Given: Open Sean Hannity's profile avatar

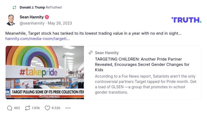Looking at the screenshot, I should pyautogui.click(x=11, y=20).
